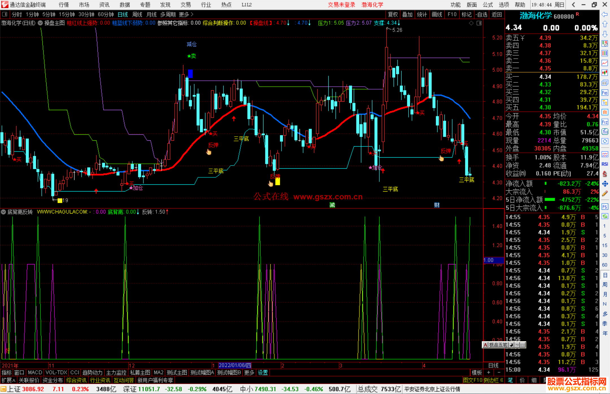This screenshot has width=610, height=394.
Task: Open the tree-structure icon in the sidebar
Action: tap(605, 102)
